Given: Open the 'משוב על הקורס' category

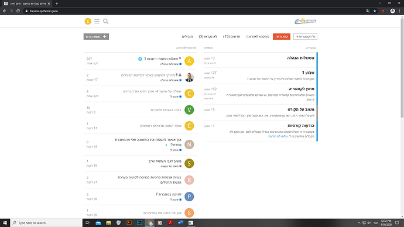Looking at the screenshot, I should click(301, 109).
